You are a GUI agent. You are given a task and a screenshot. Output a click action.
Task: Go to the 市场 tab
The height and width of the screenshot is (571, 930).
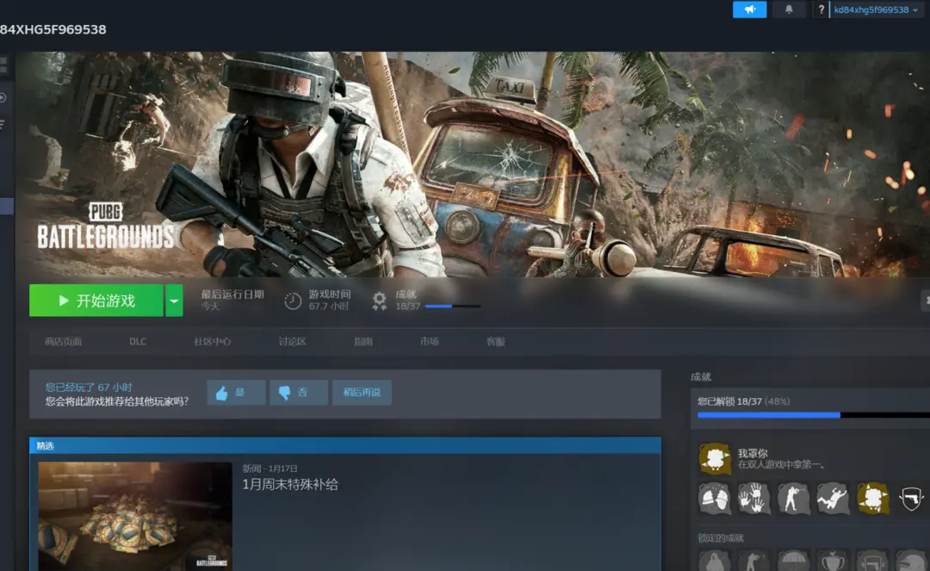pyautogui.click(x=429, y=342)
